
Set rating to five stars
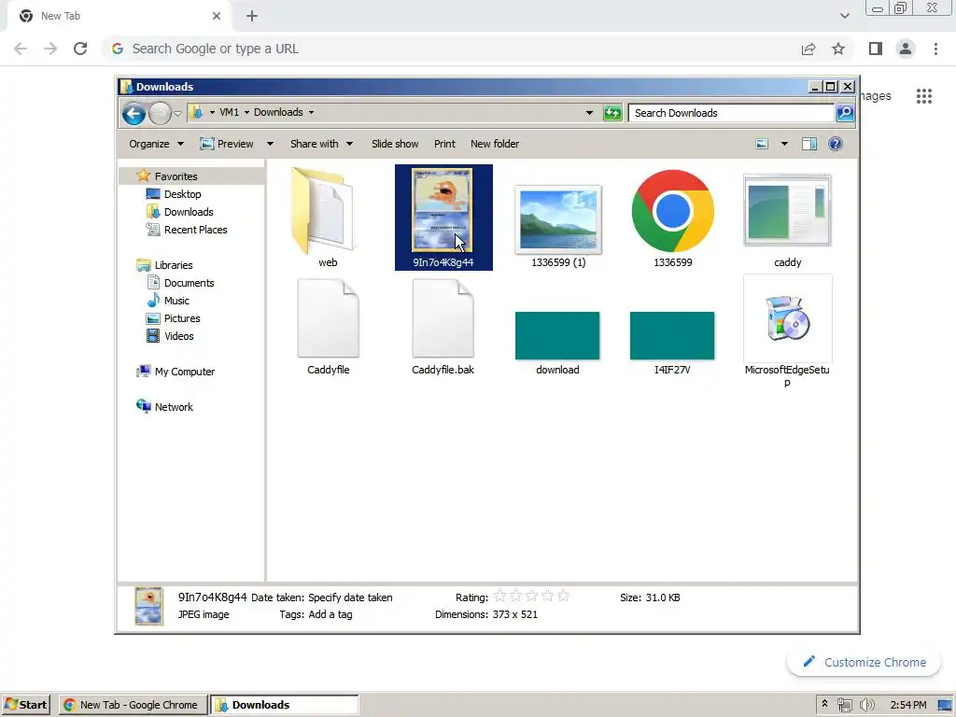click(x=563, y=596)
